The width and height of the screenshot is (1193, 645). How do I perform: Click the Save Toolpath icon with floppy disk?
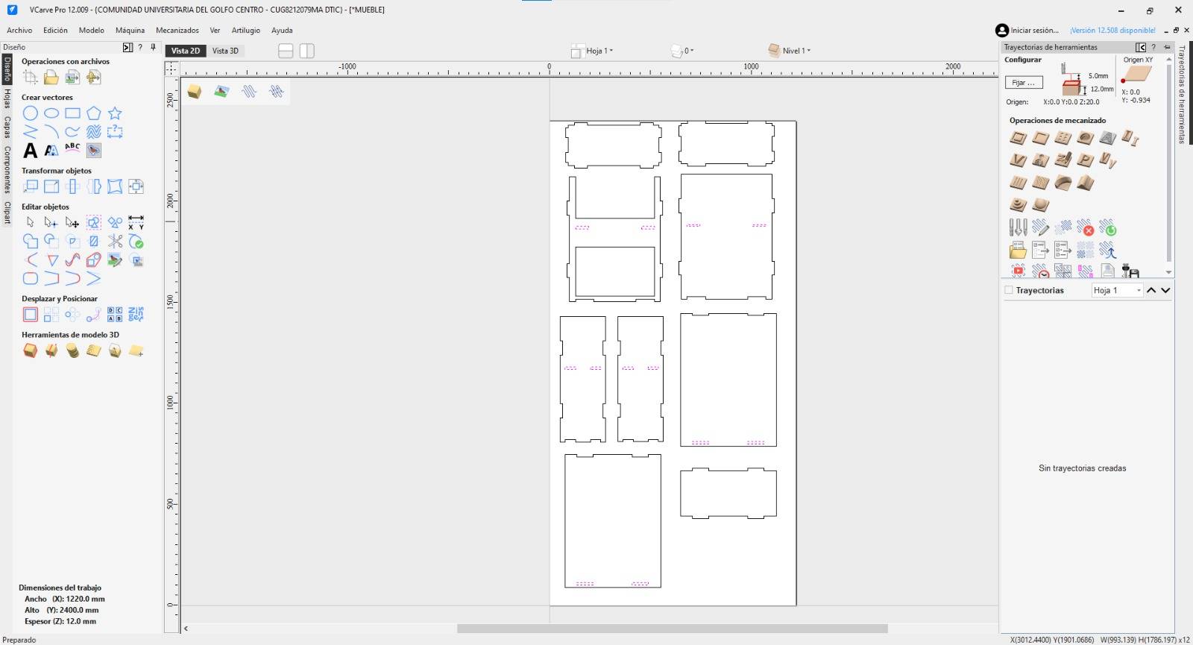(x=1130, y=271)
